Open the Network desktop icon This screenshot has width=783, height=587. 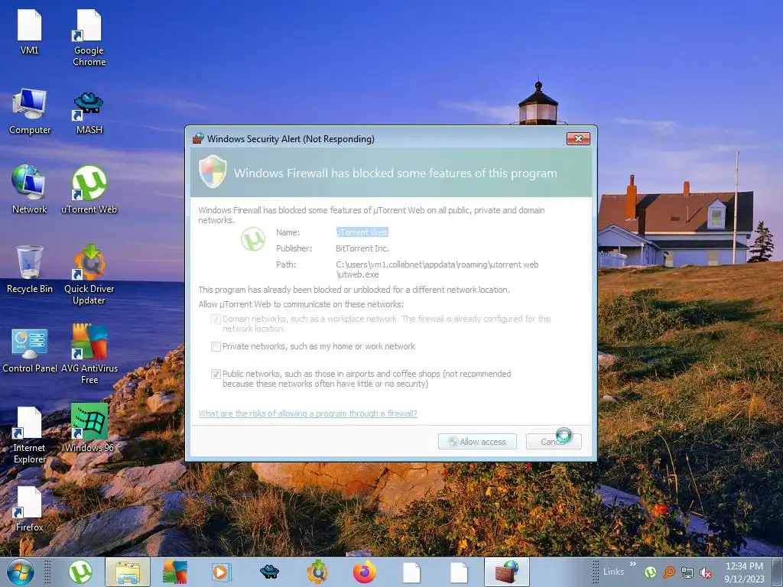(30, 190)
